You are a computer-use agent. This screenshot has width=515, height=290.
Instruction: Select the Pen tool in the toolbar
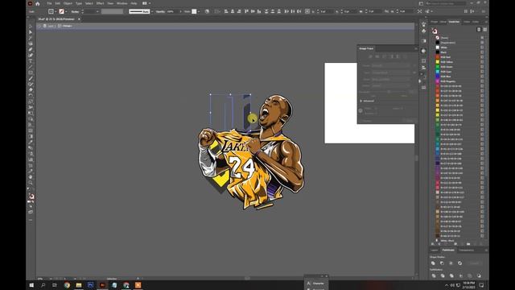pos(31,49)
